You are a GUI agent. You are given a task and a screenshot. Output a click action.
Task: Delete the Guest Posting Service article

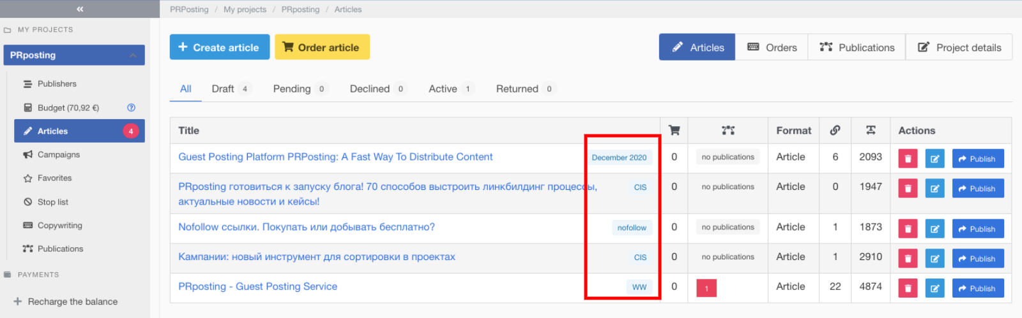coord(908,289)
